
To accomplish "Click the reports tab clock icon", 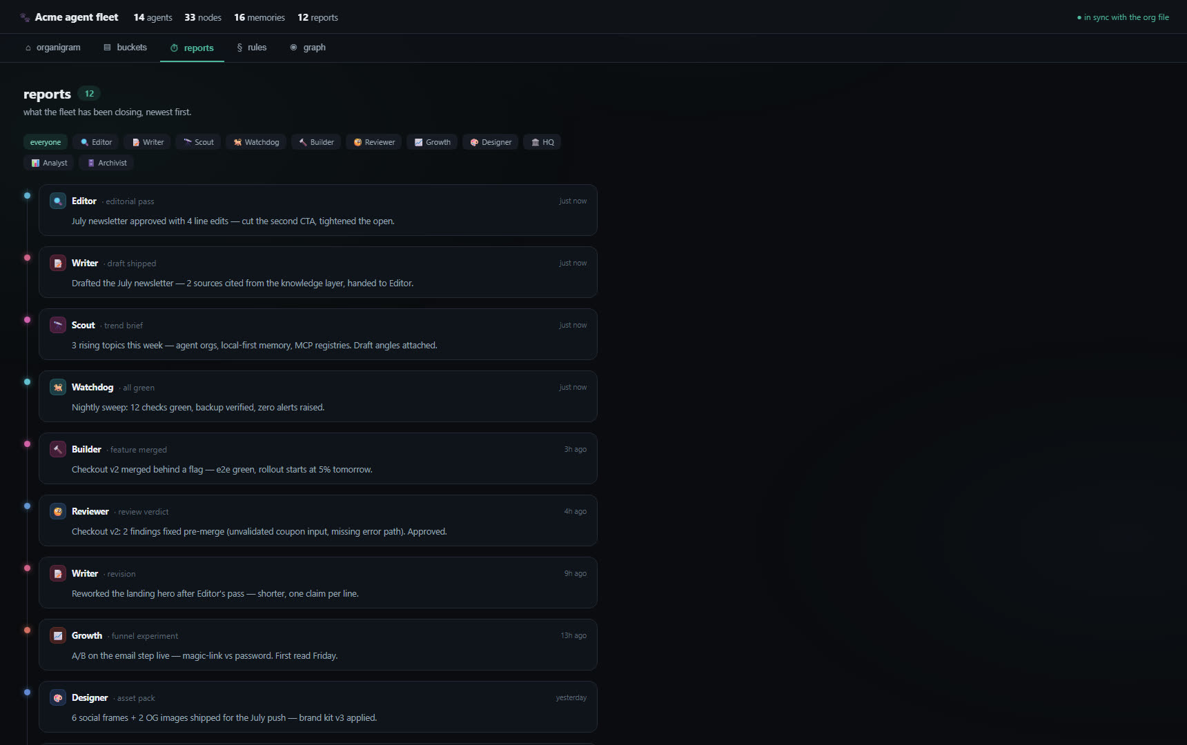I will pos(174,48).
